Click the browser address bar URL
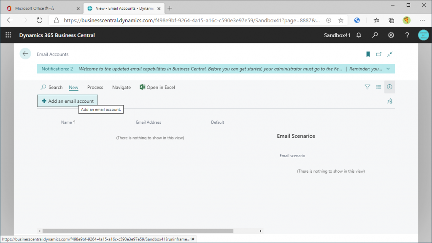This screenshot has height=243, width=432. 192,20
